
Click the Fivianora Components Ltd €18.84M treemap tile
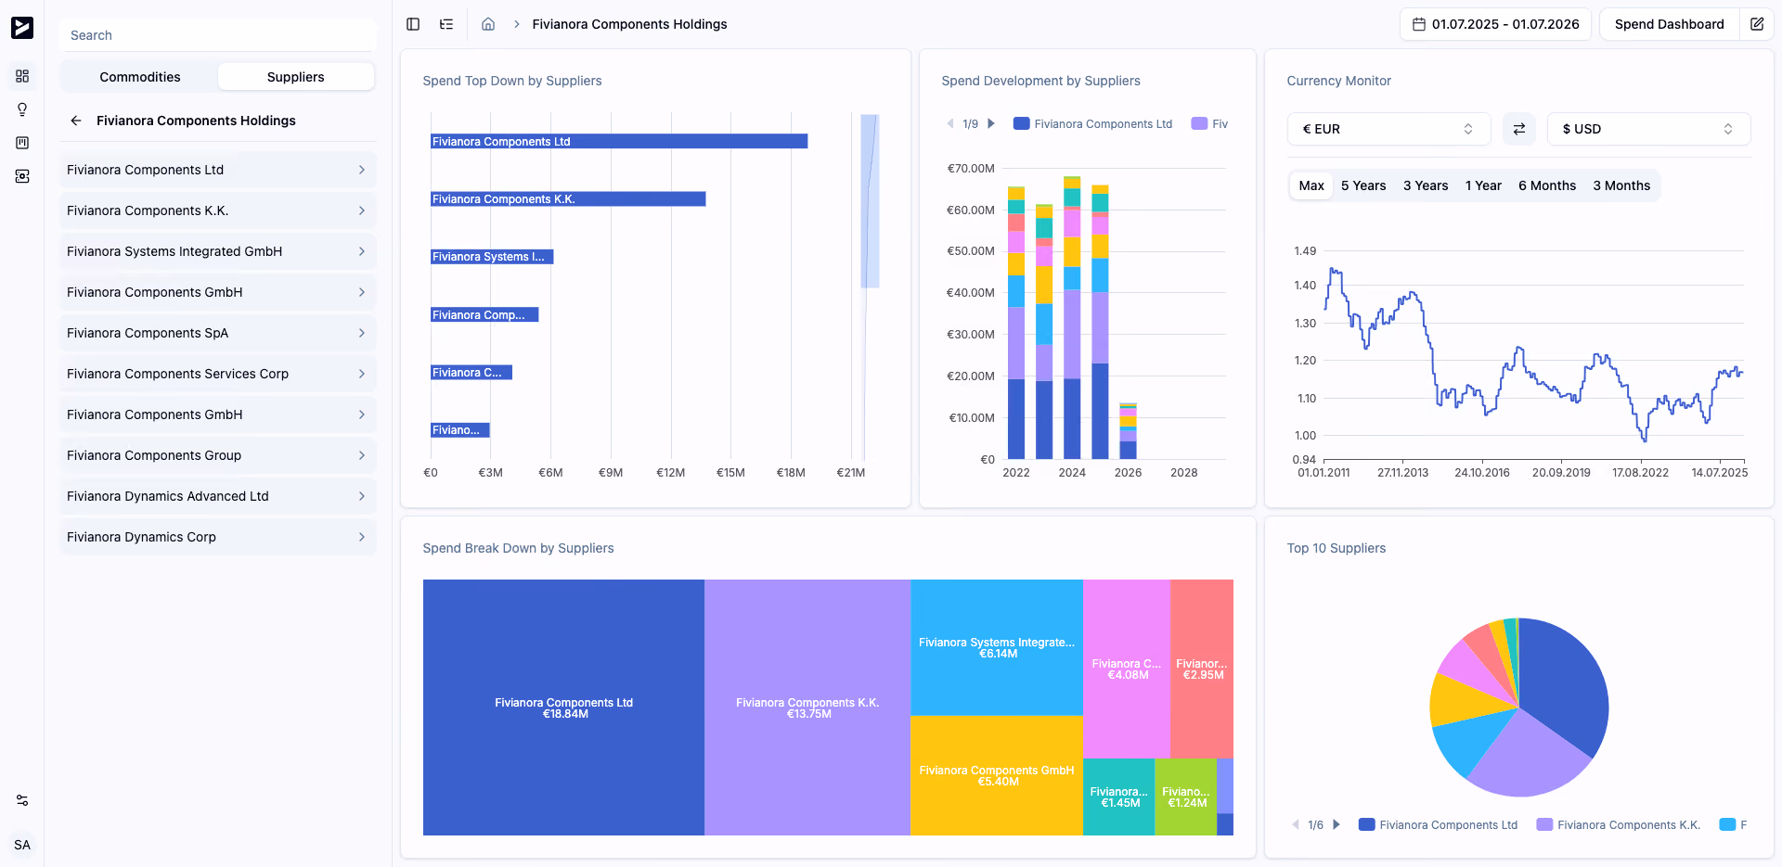(x=563, y=708)
